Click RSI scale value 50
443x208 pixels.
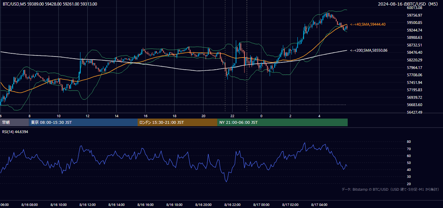(x=409, y=163)
